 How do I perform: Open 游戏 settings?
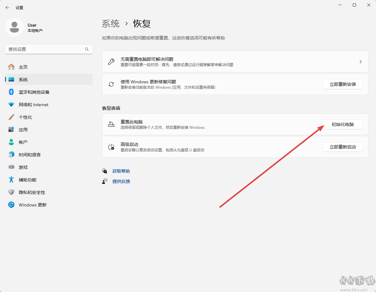(23, 167)
